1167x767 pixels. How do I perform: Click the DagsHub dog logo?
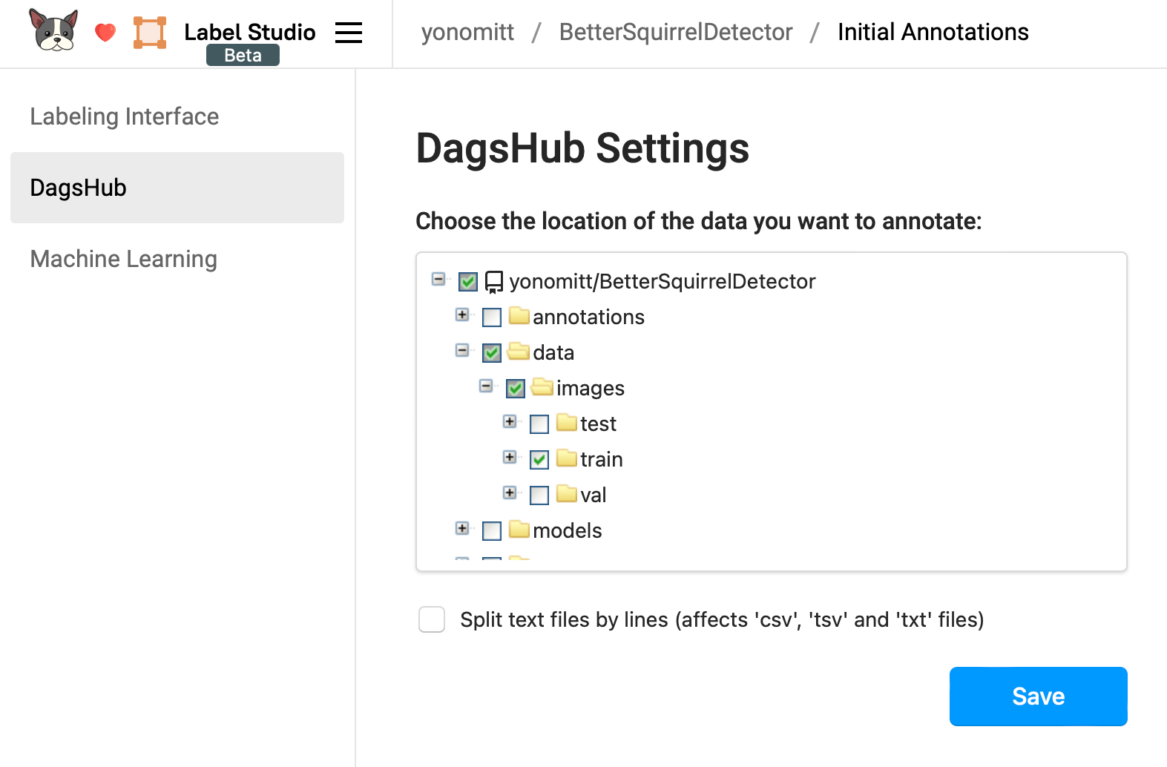53,30
